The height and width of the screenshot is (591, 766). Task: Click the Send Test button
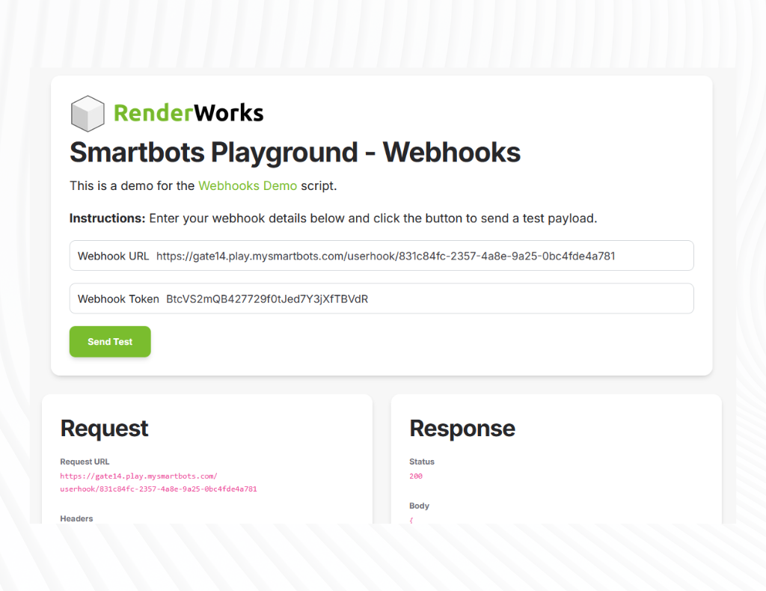110,341
